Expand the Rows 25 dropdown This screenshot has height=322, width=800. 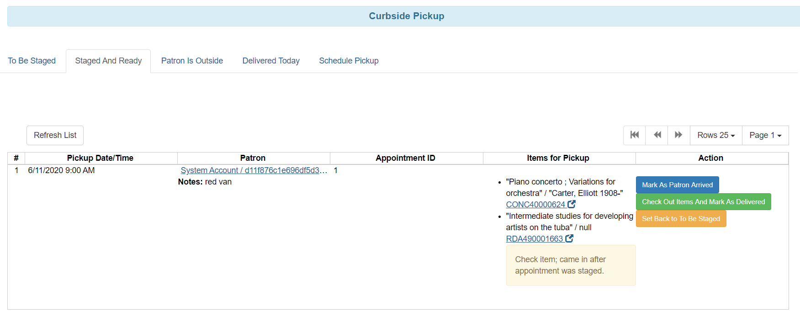point(715,135)
